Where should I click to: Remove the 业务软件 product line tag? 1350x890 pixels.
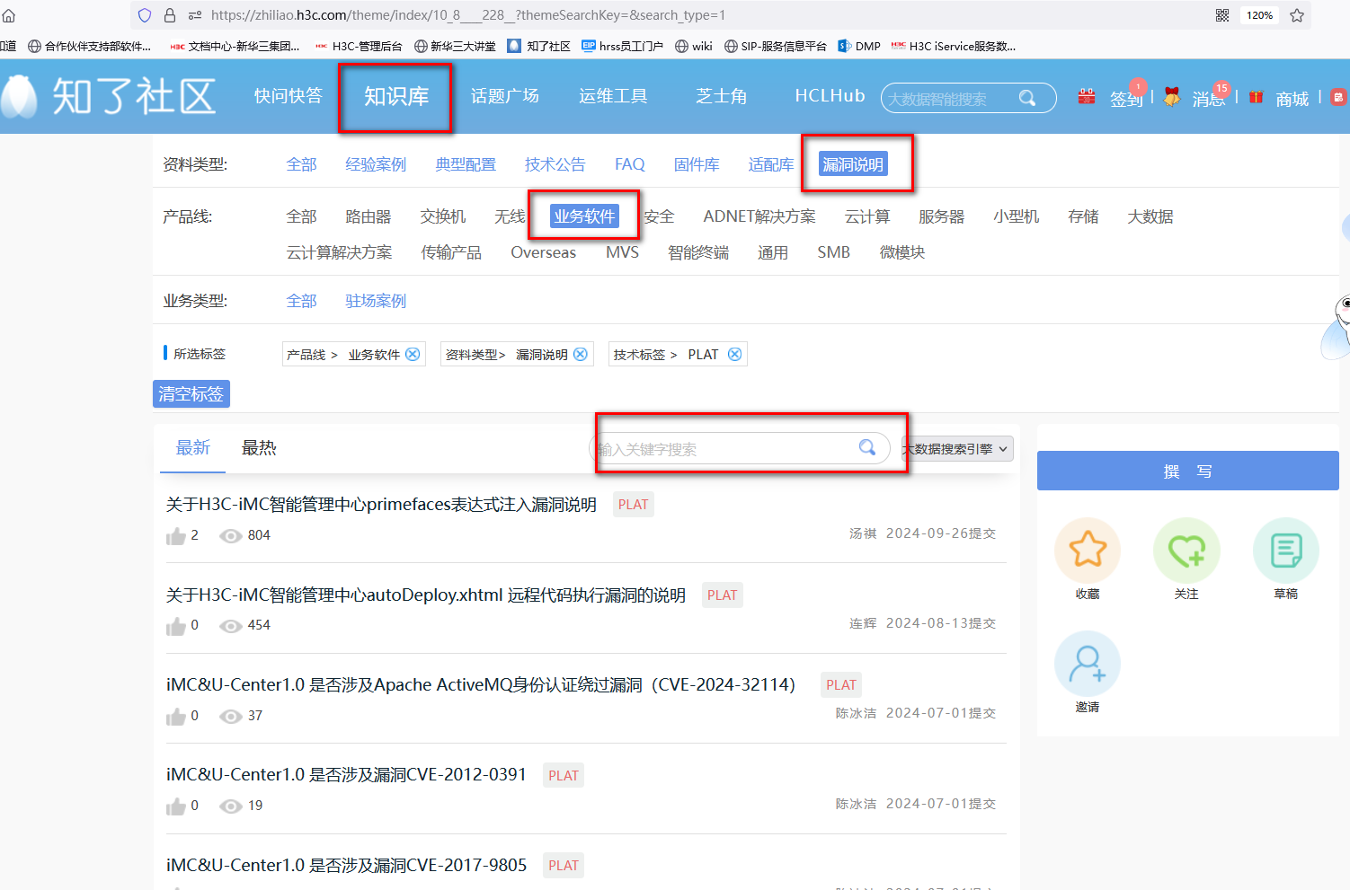click(x=413, y=354)
